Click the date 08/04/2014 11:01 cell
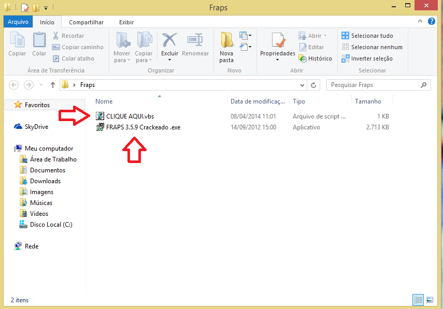 [253, 116]
